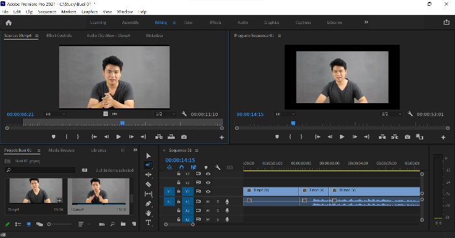
Task: Select the Ripple Edit tool
Action: click(148, 174)
